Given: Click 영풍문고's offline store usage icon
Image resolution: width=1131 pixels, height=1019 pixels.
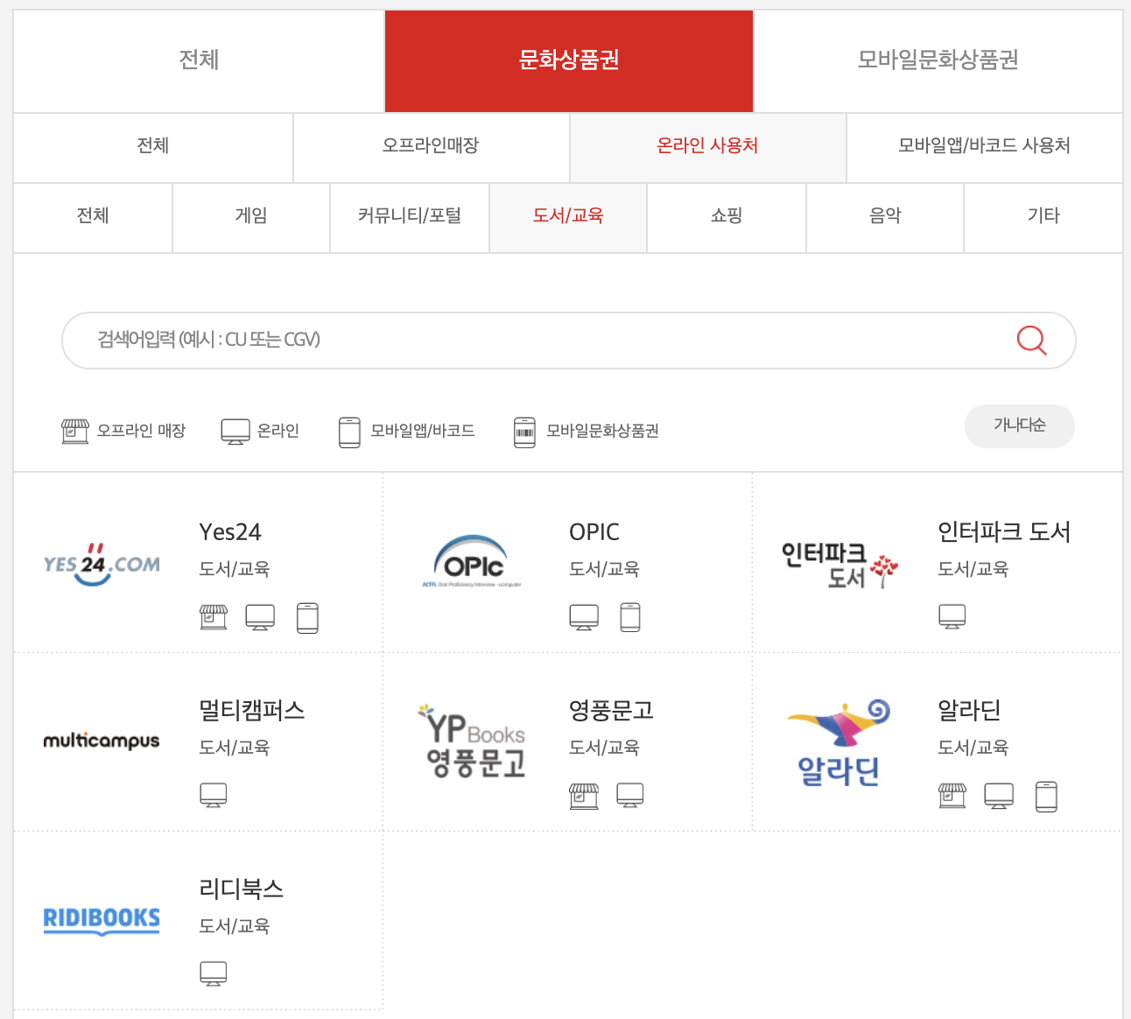Looking at the screenshot, I should (x=584, y=795).
